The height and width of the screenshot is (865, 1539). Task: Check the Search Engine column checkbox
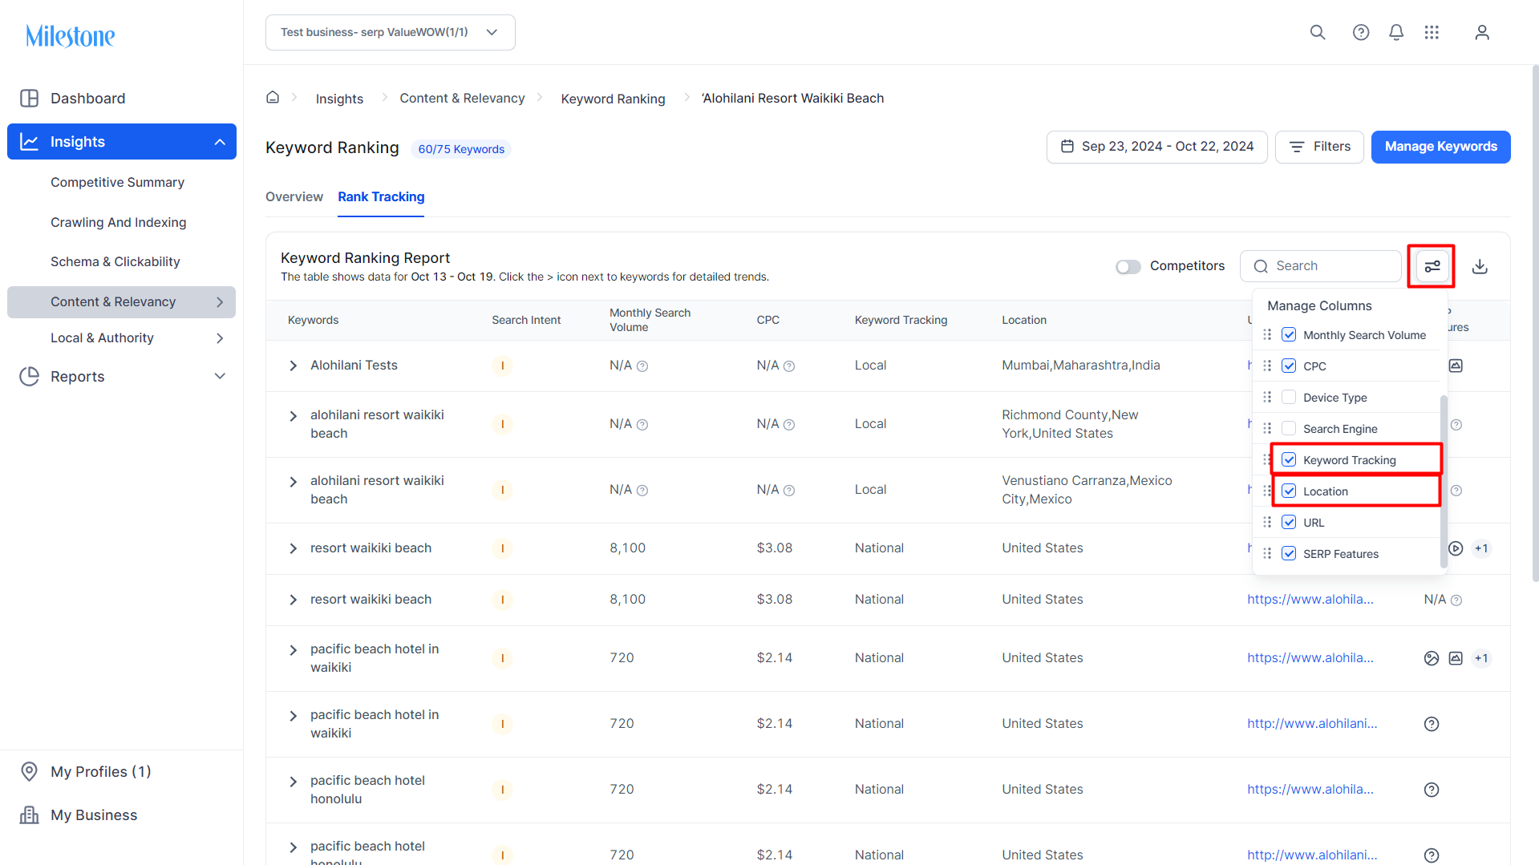[x=1289, y=428]
